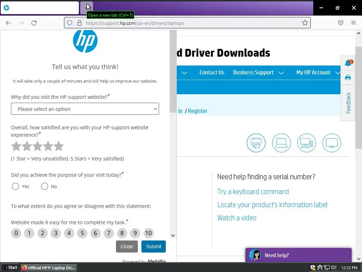Expand the chevron left of Contact Us
This screenshot has height=272, width=362.
[184, 73]
